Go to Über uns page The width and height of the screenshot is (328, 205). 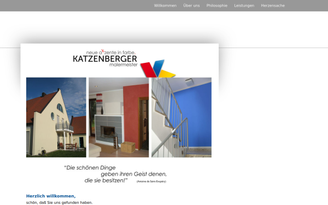(191, 5)
